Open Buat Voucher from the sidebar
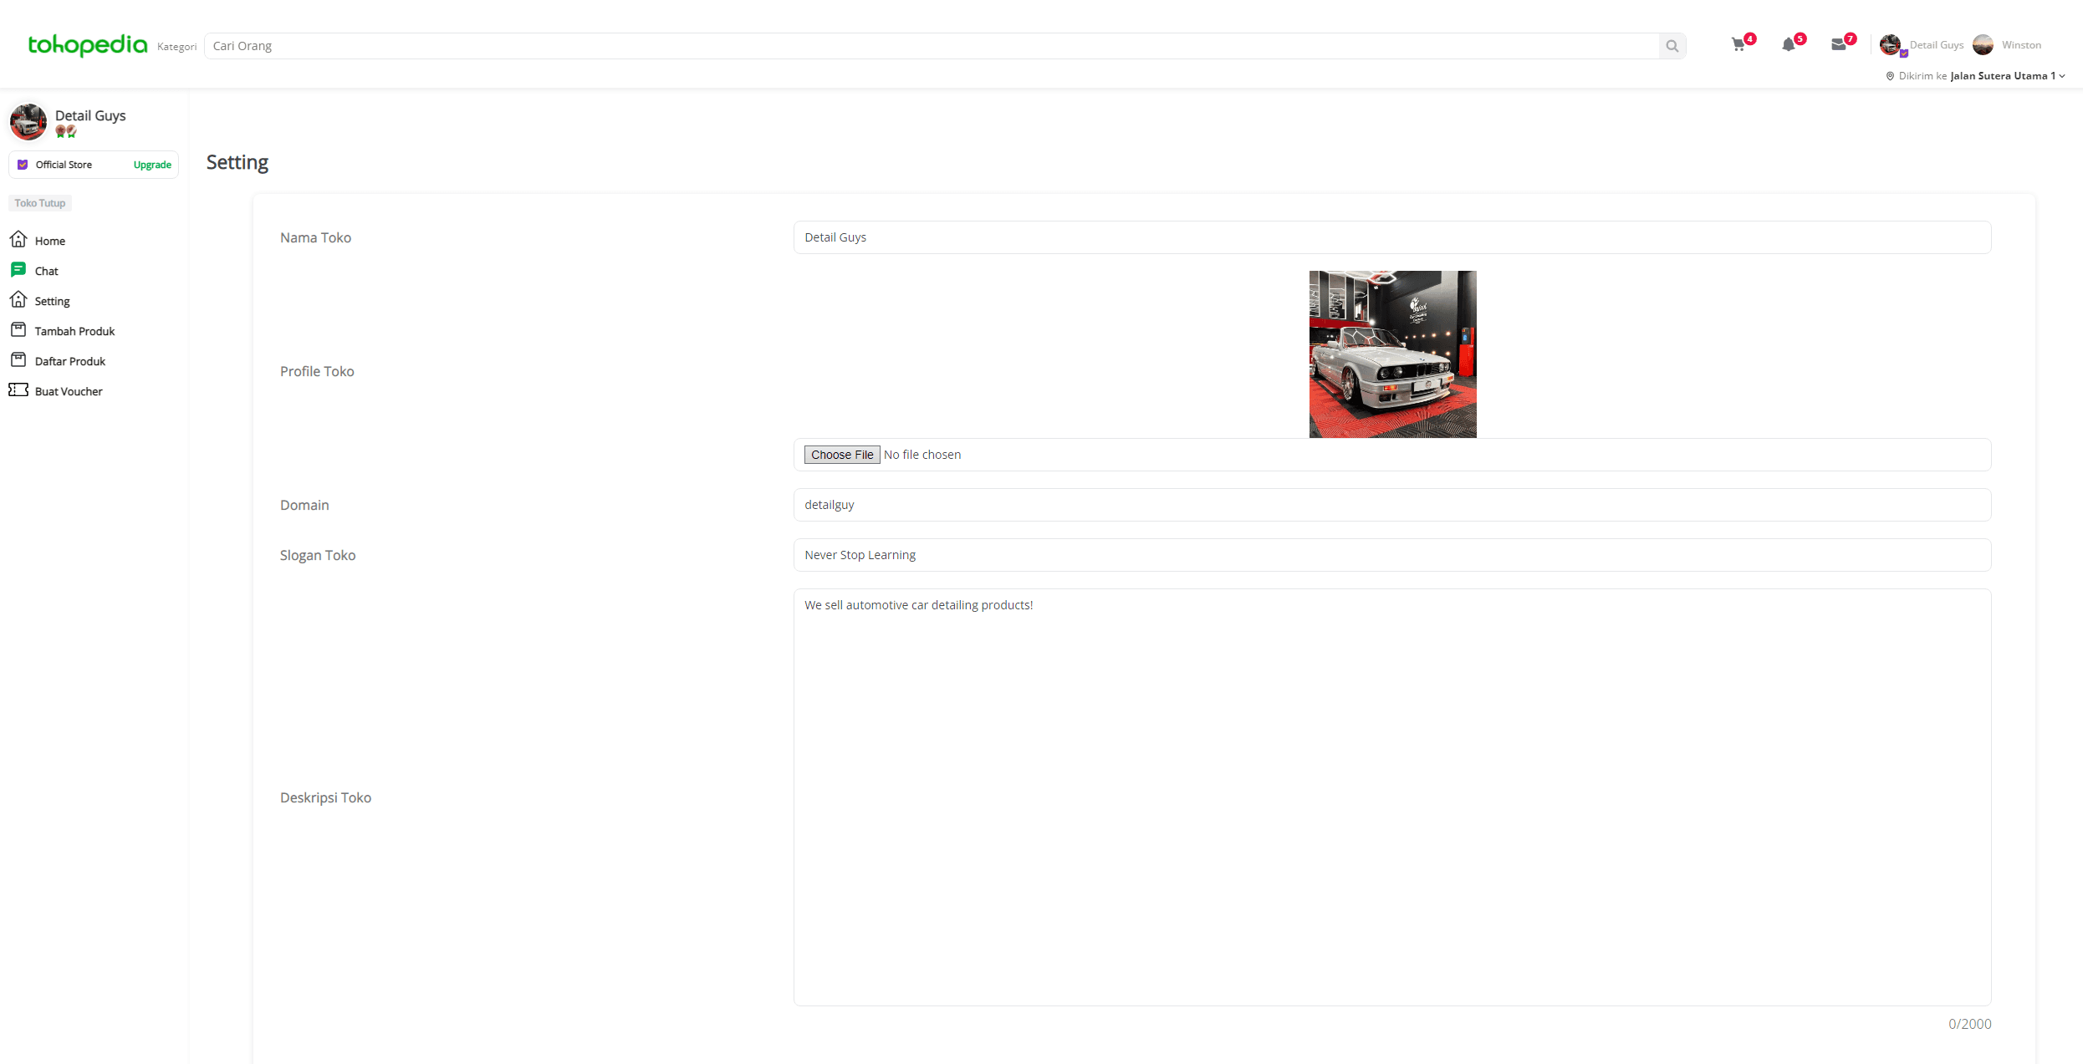The image size is (2083, 1064). 69,390
